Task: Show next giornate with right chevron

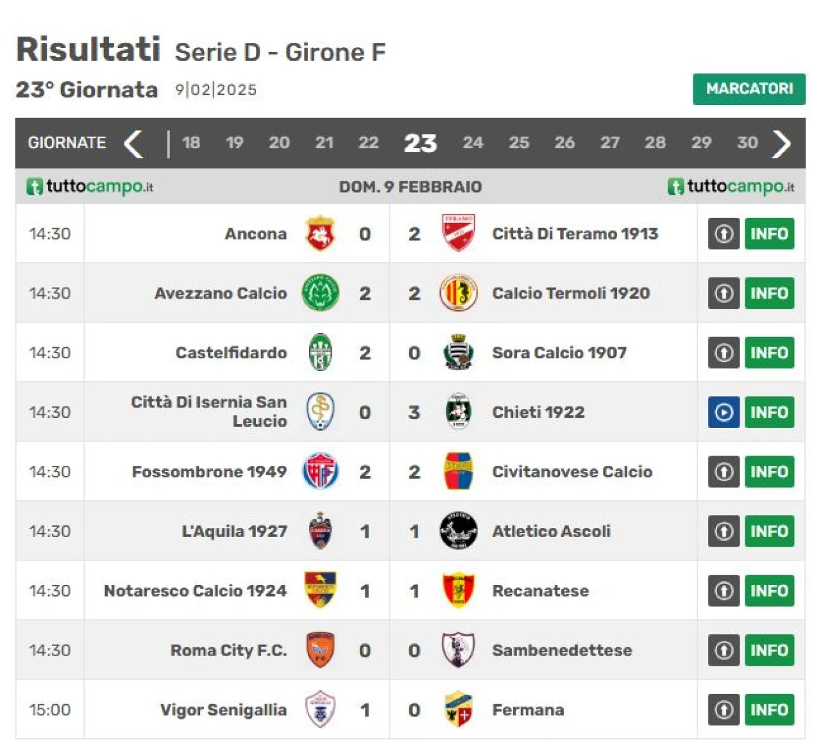Action: point(781,144)
